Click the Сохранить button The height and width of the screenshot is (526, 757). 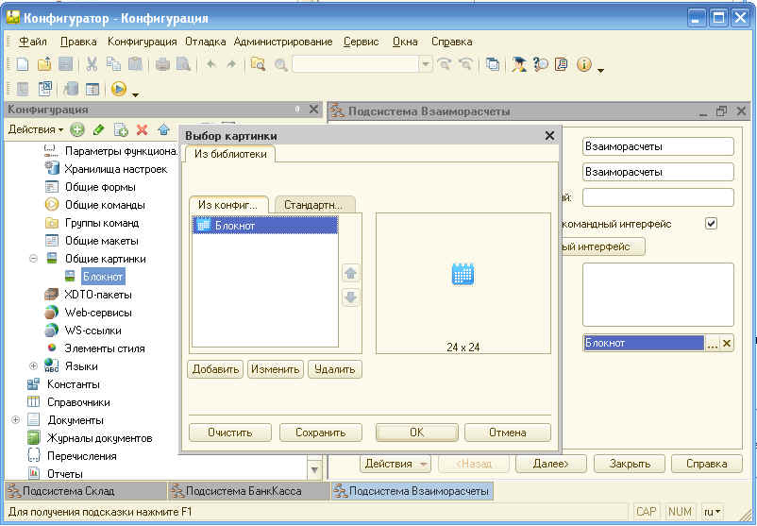[321, 433]
